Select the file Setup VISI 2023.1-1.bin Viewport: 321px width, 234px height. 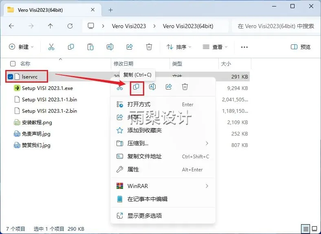coord(49,100)
